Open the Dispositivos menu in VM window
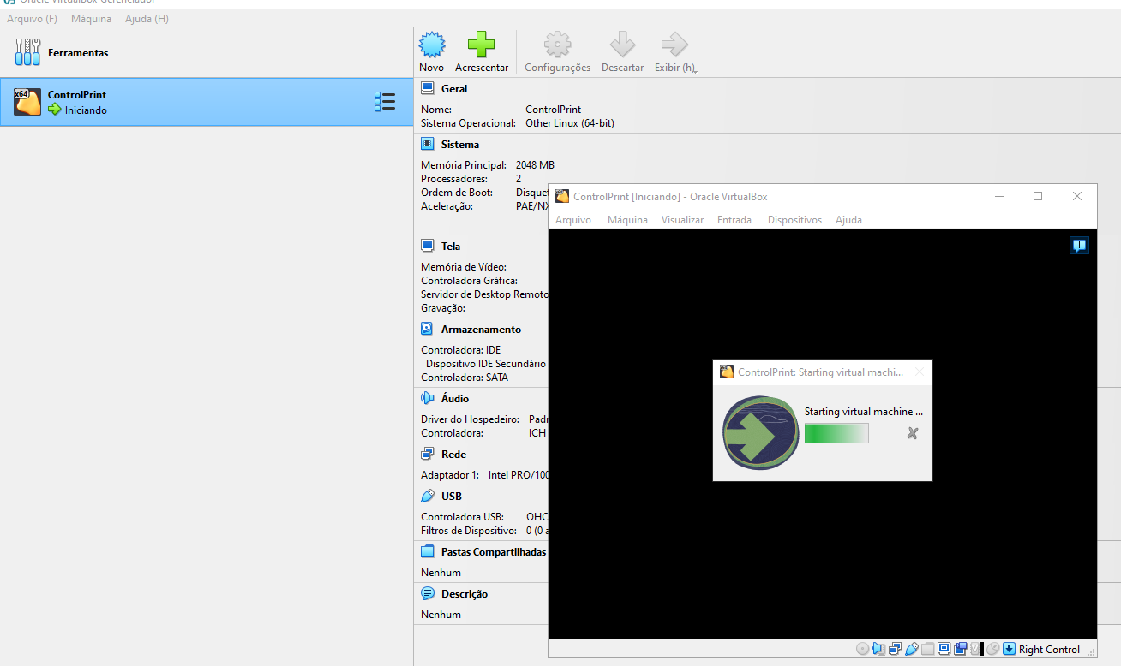 [794, 220]
